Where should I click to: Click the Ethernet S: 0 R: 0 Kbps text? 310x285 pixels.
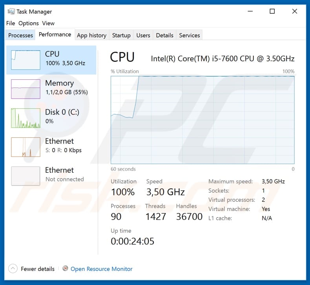pyautogui.click(x=64, y=150)
